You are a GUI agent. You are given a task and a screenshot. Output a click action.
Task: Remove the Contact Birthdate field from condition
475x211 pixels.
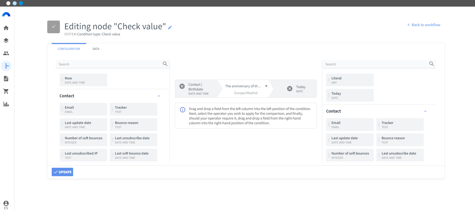(x=182, y=86)
